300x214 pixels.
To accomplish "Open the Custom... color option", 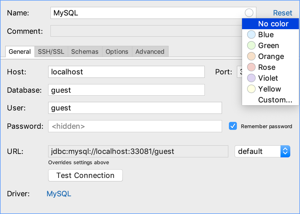I will pos(270,100).
